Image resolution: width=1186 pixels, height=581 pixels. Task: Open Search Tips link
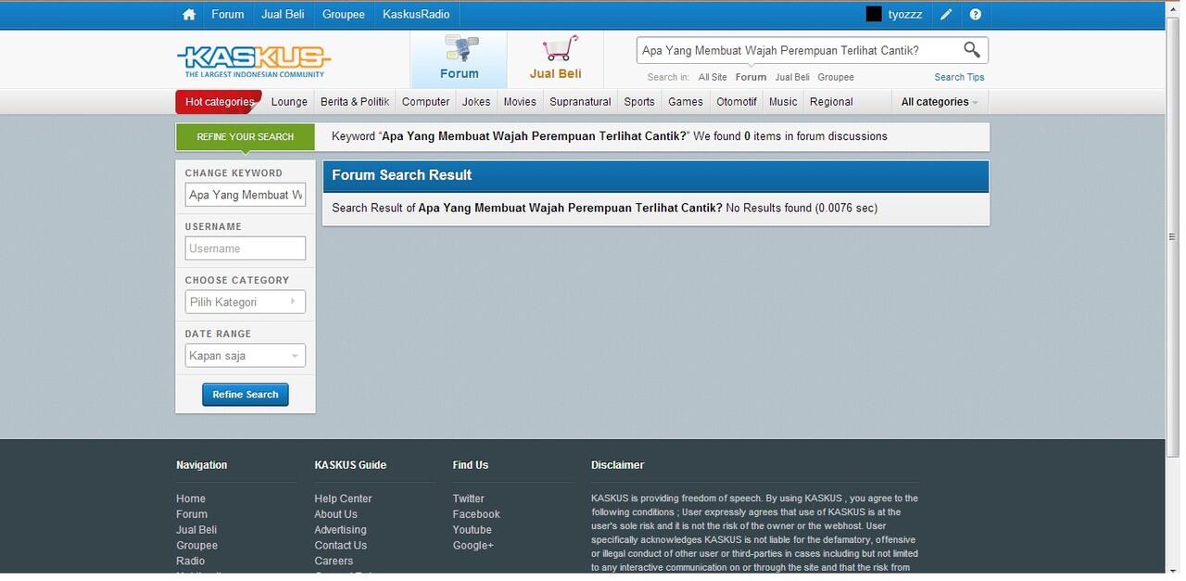[x=959, y=77]
